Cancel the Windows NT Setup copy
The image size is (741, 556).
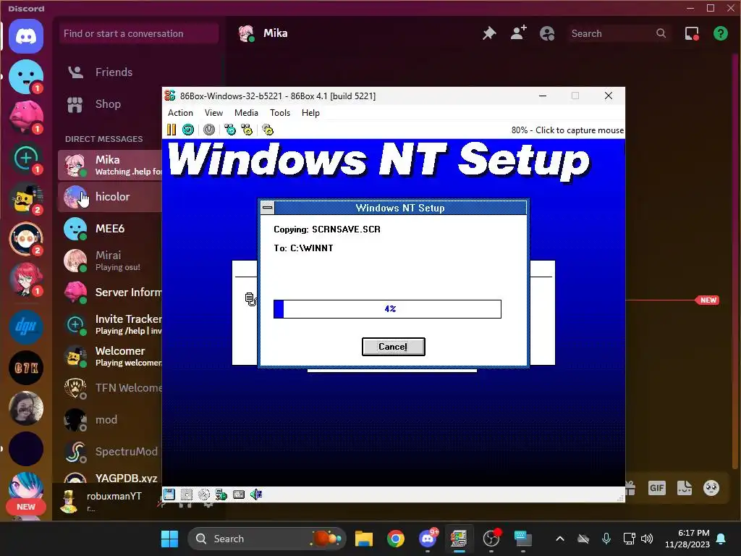point(393,347)
